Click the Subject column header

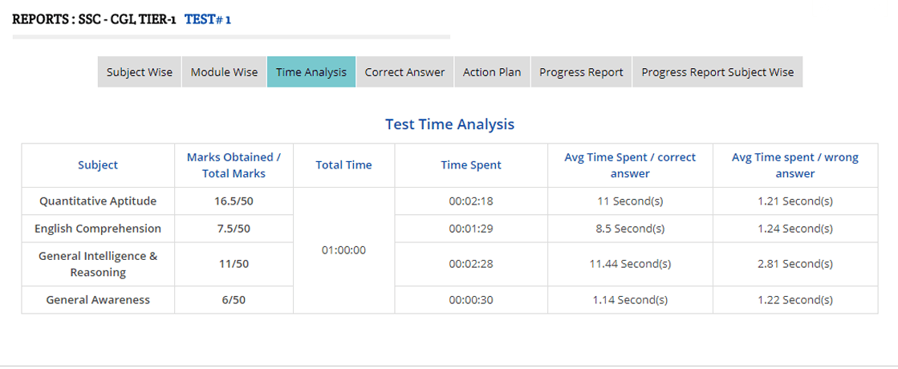[98, 165]
